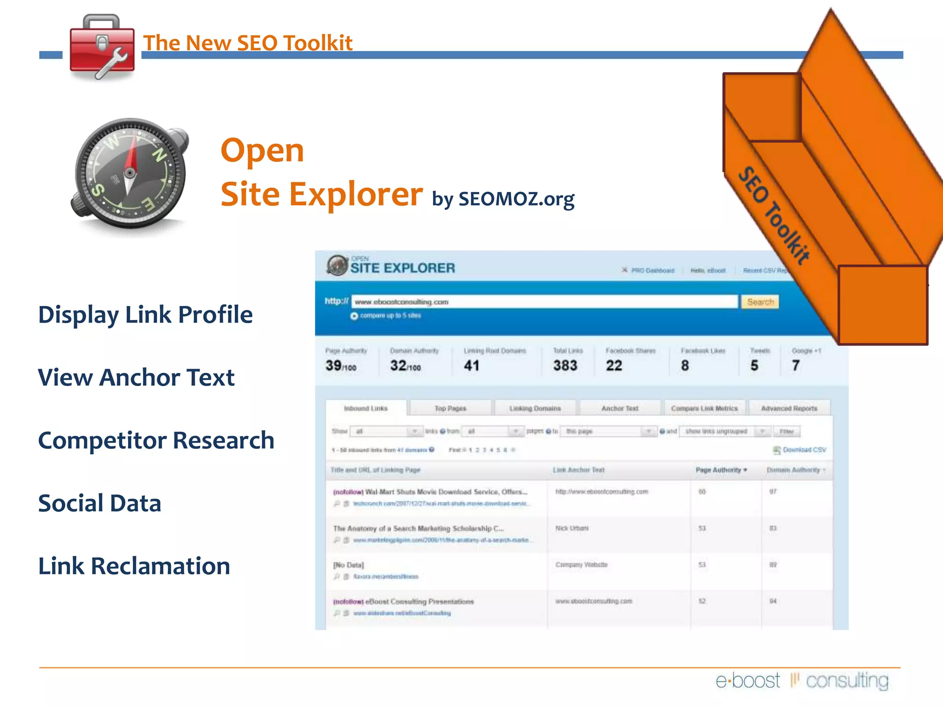The width and height of the screenshot is (943, 707).
Task: Click the 'Company Website' anchor text cell
Action: (x=582, y=565)
